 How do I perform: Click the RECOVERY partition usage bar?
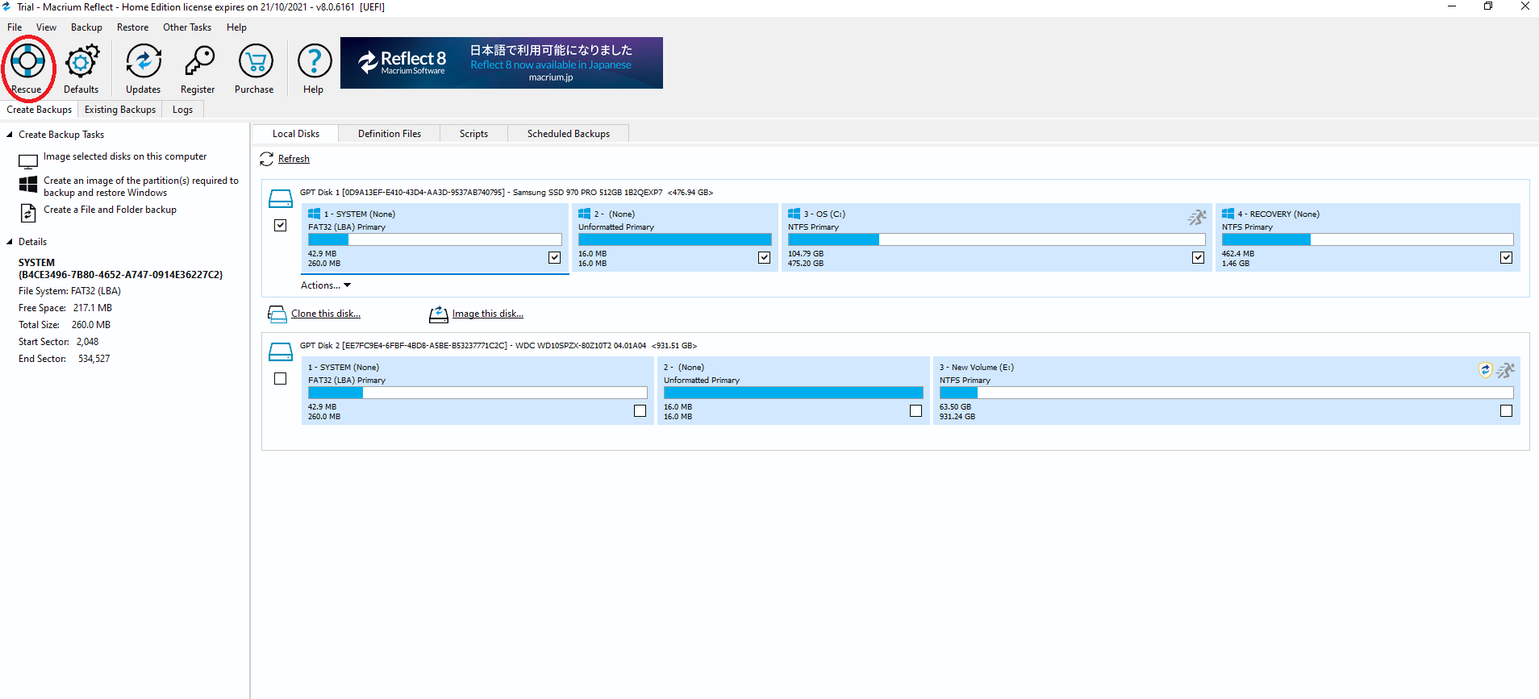(x=1368, y=239)
